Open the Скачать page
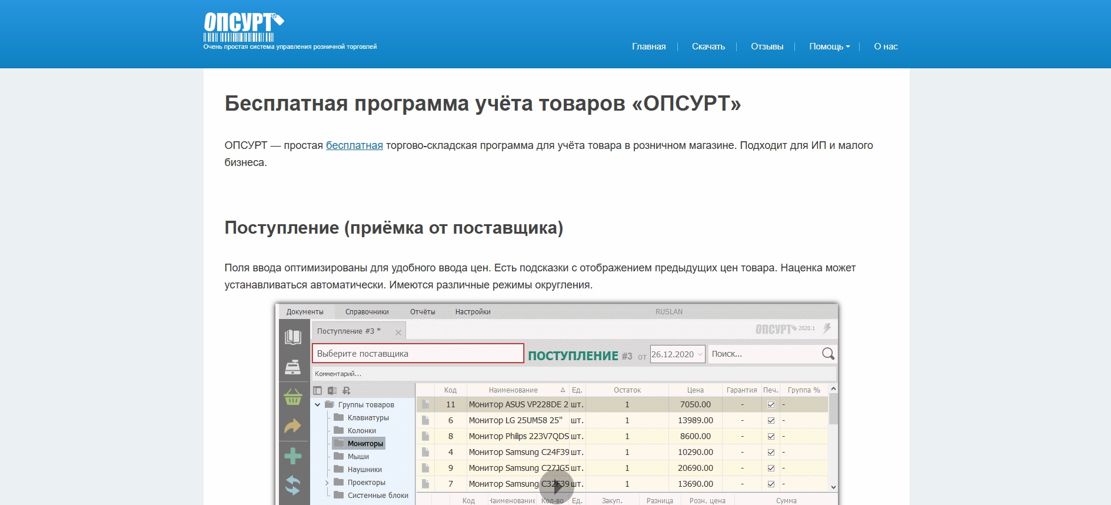1111x505 pixels. click(x=708, y=46)
